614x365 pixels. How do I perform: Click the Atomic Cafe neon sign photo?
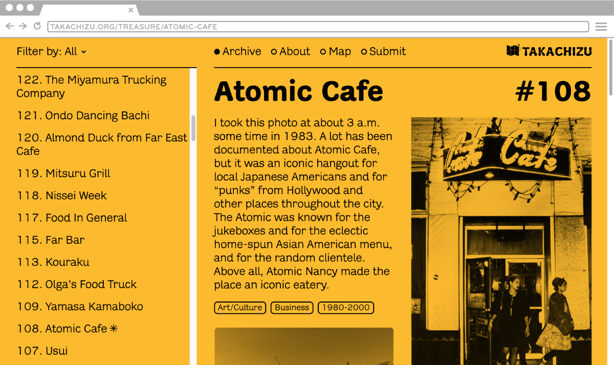click(x=501, y=241)
